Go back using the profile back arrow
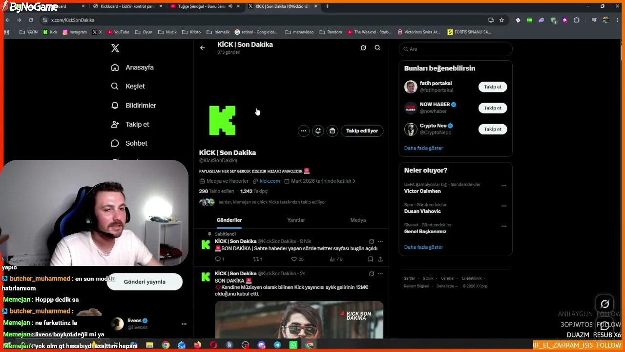Image resolution: width=625 pixels, height=352 pixels. [203, 48]
